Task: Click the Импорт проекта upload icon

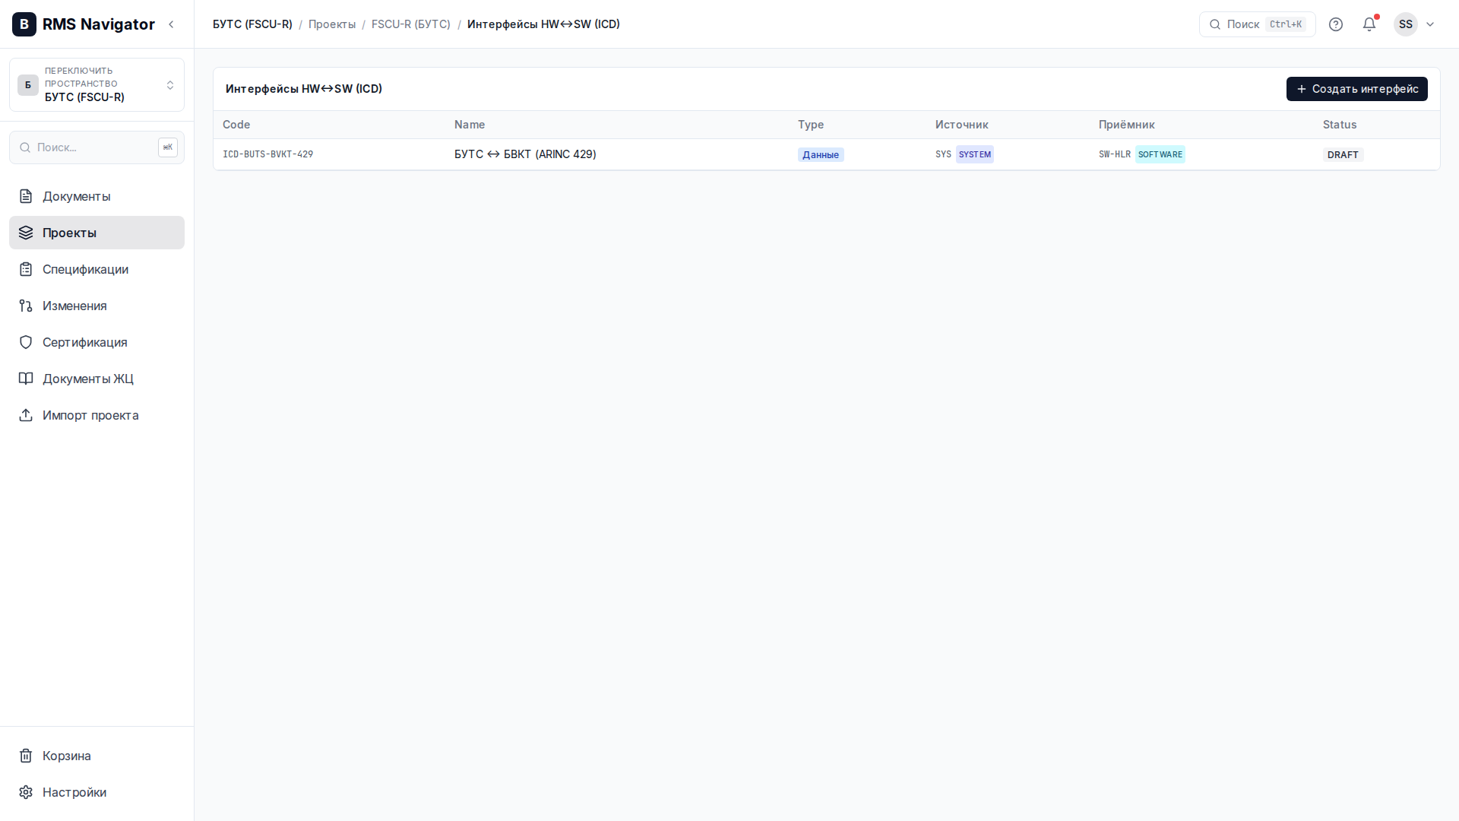Action: click(26, 415)
